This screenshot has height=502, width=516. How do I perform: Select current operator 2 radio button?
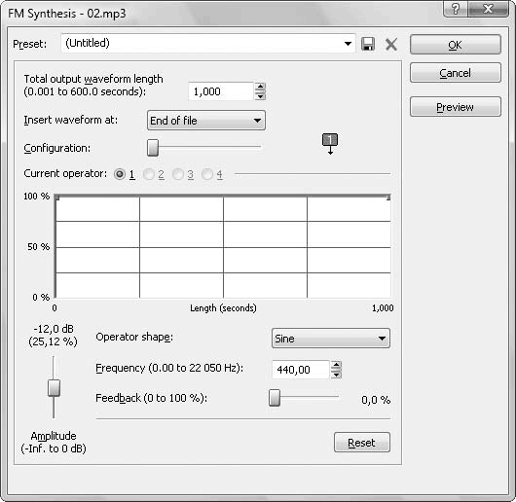tap(149, 174)
